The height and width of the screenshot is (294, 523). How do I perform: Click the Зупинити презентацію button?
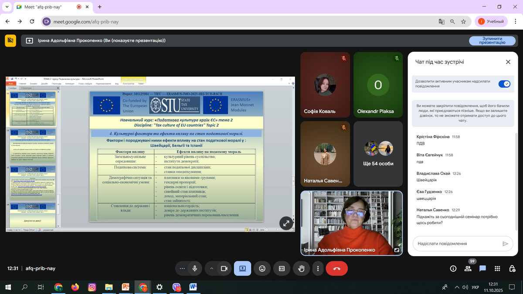pyautogui.click(x=492, y=41)
